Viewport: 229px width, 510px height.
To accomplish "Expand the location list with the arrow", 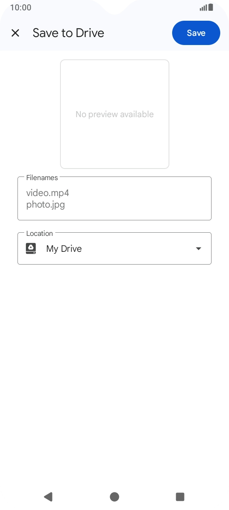I will point(199,249).
